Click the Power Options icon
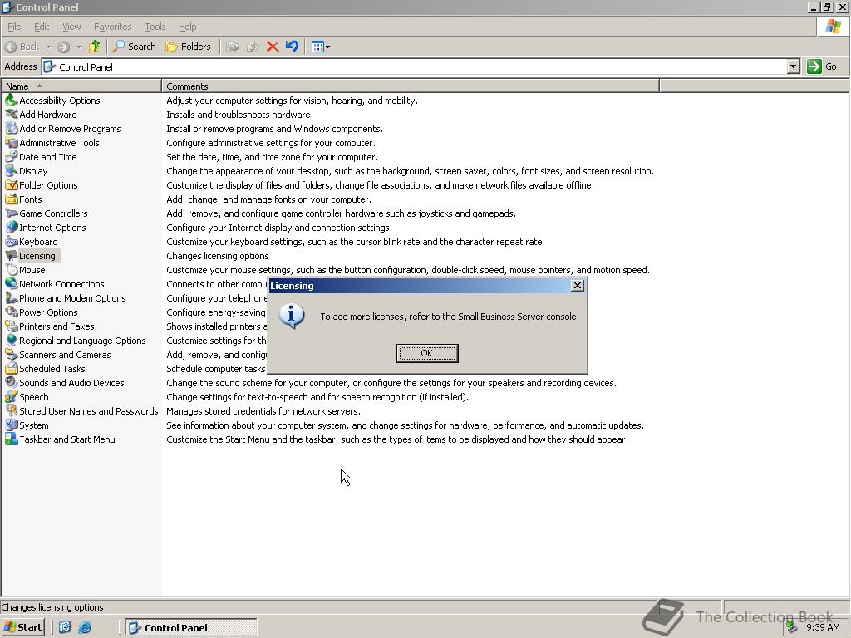This screenshot has width=851, height=638. click(11, 312)
